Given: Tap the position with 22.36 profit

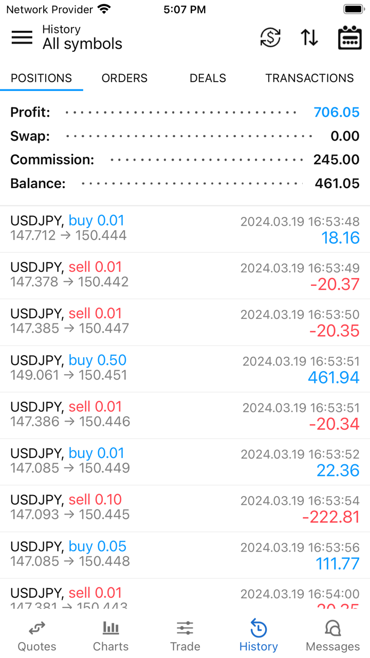Looking at the screenshot, I should (x=185, y=462).
